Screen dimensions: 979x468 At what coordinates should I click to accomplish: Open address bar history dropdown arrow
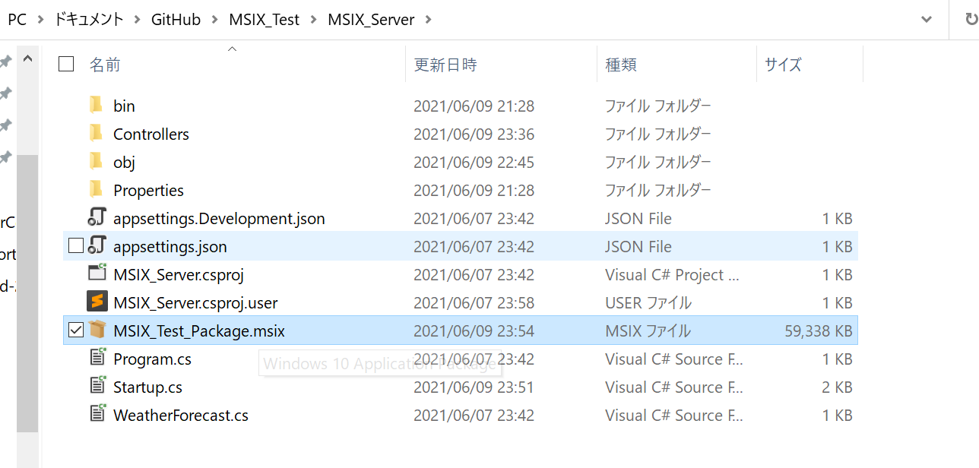point(927,20)
